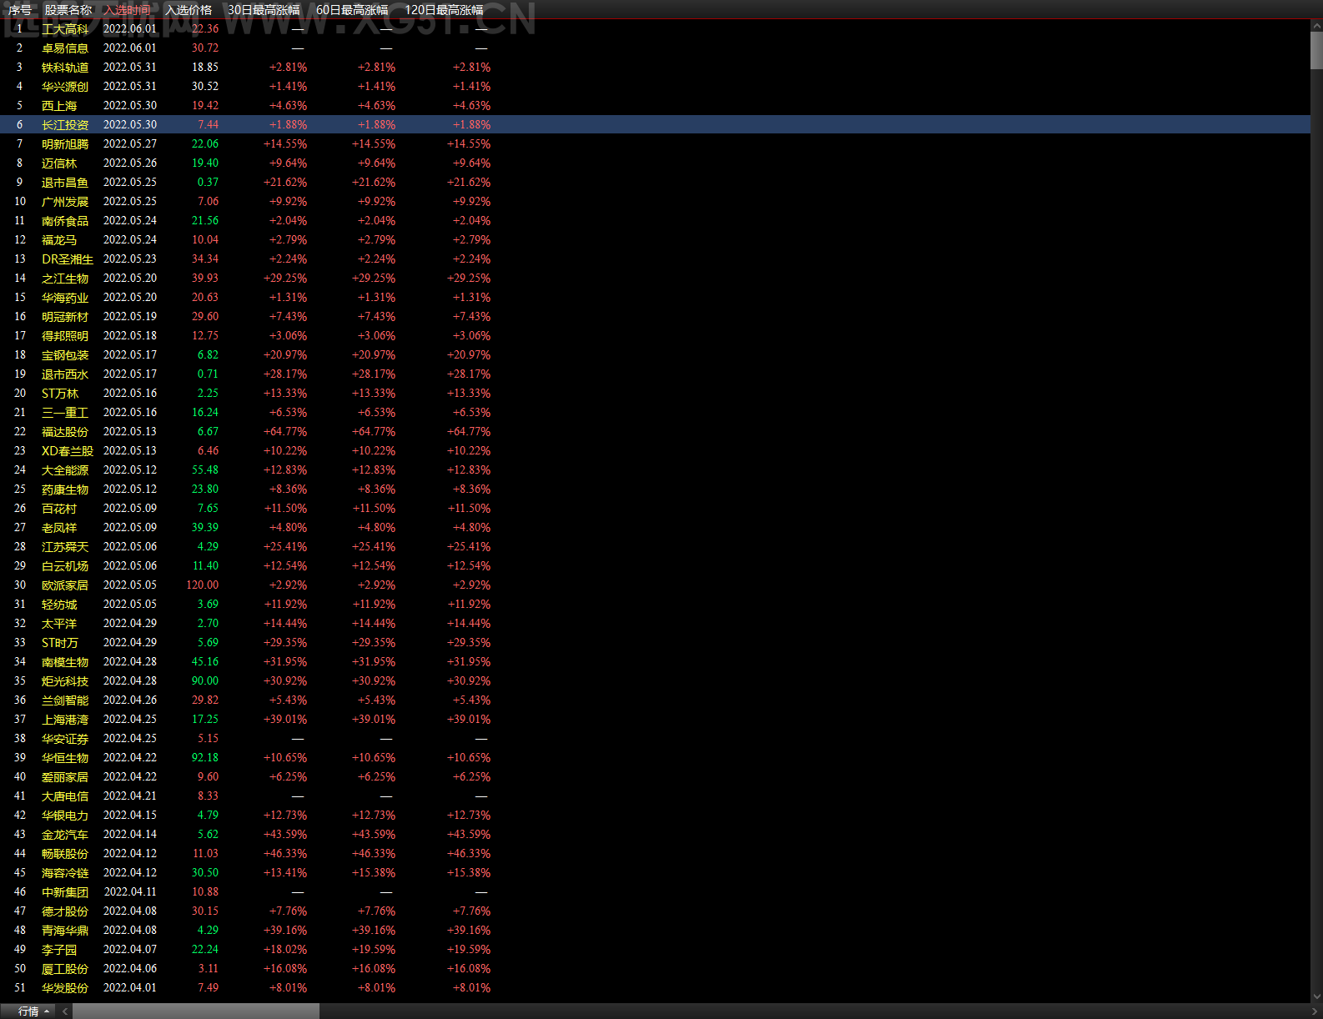Select stock 华兴源创

coord(65,87)
